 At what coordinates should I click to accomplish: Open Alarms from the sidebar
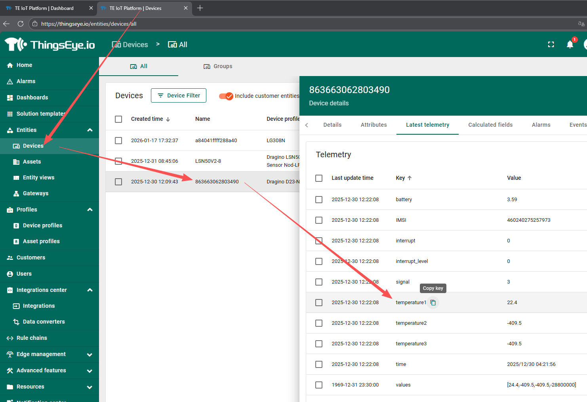(x=26, y=81)
